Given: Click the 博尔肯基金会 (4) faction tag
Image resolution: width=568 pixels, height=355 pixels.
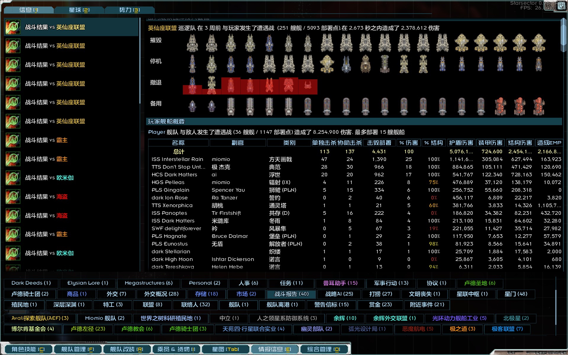Looking at the screenshot, I should point(33,329).
